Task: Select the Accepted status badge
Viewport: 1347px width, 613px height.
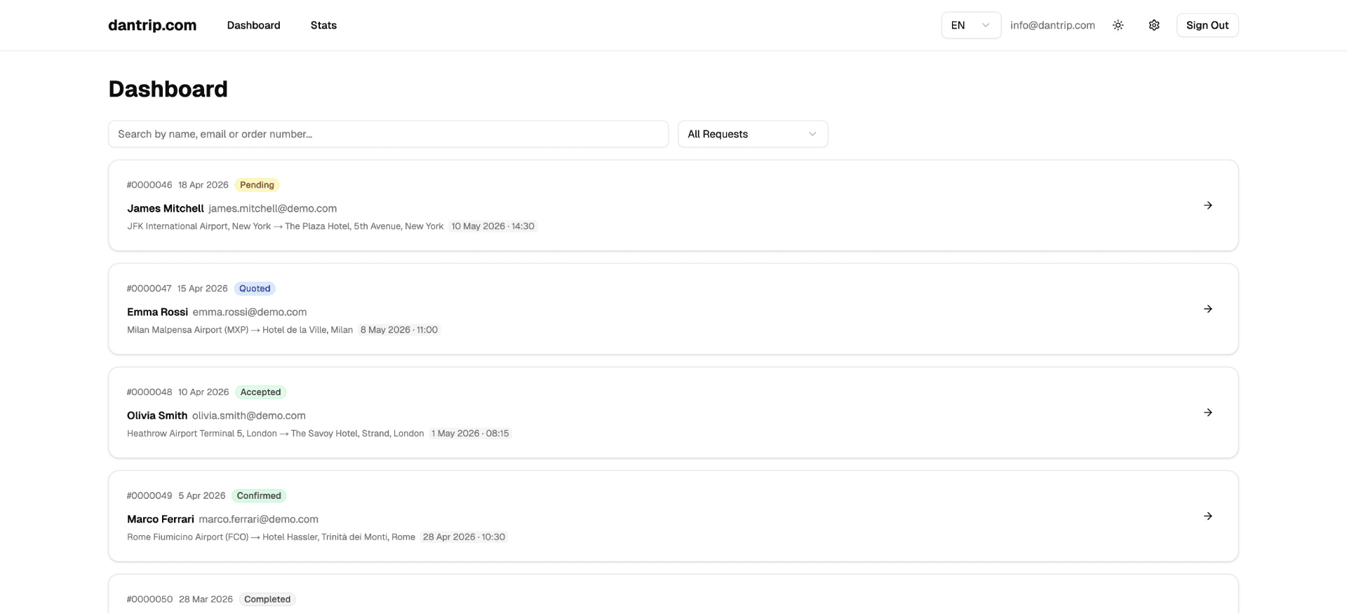Action: point(260,392)
